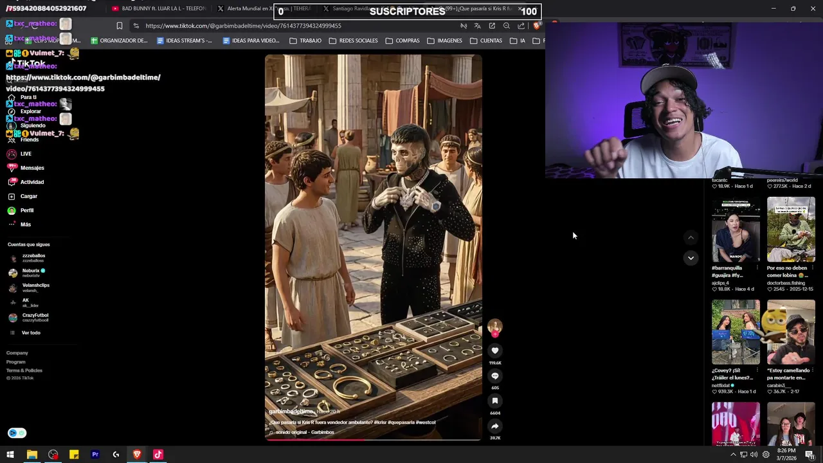Viewport: 823px width, 463px height.
Task: Click the #krisr hashtag in caption
Action: (x=380, y=422)
